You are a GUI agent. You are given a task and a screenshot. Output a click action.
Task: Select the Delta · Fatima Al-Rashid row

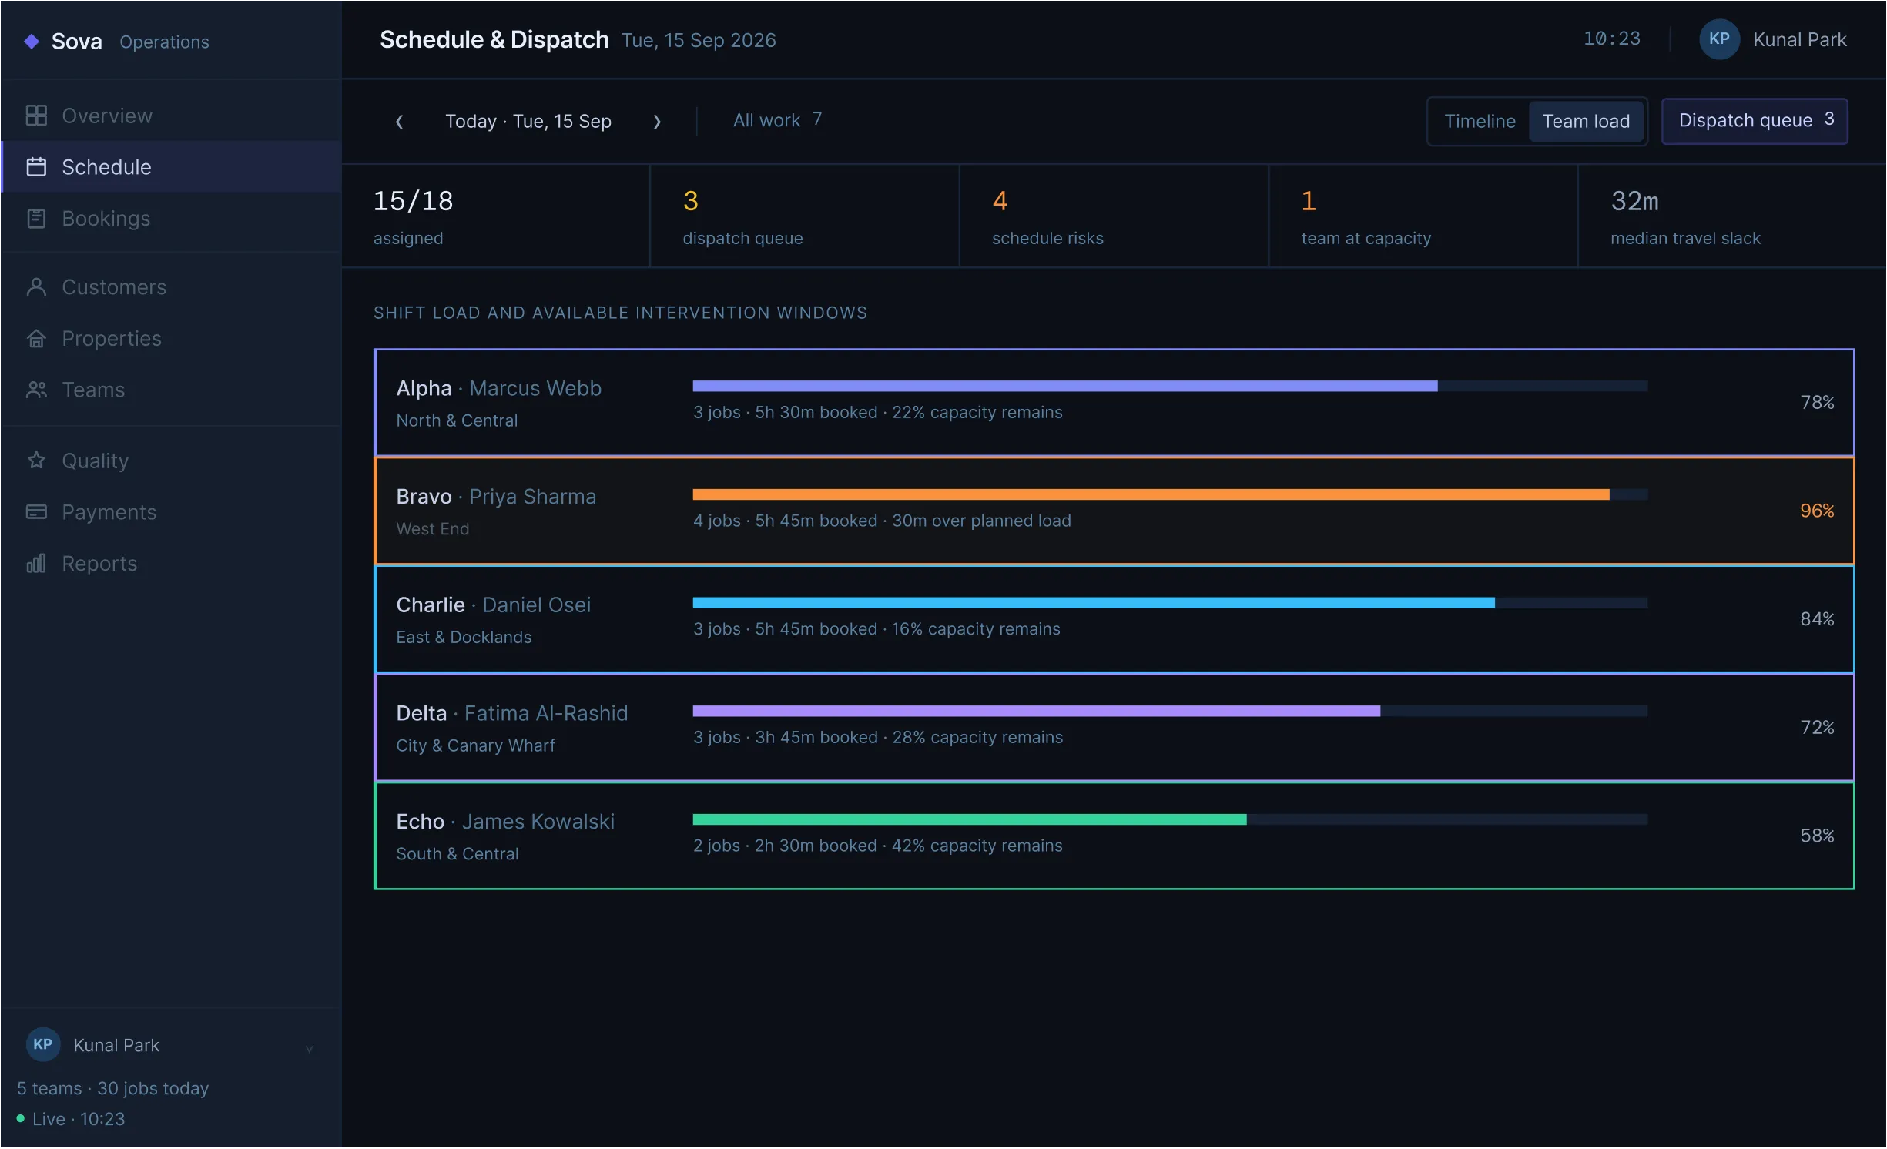pyautogui.click(x=1114, y=728)
